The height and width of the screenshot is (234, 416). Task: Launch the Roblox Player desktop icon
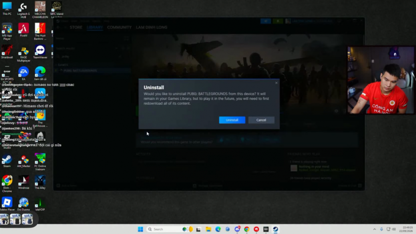7,204
